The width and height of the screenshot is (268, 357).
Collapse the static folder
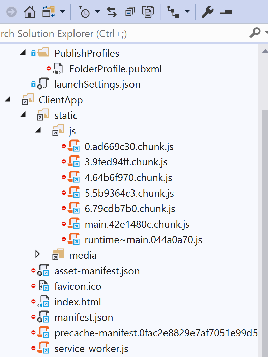pyautogui.click(x=23, y=115)
